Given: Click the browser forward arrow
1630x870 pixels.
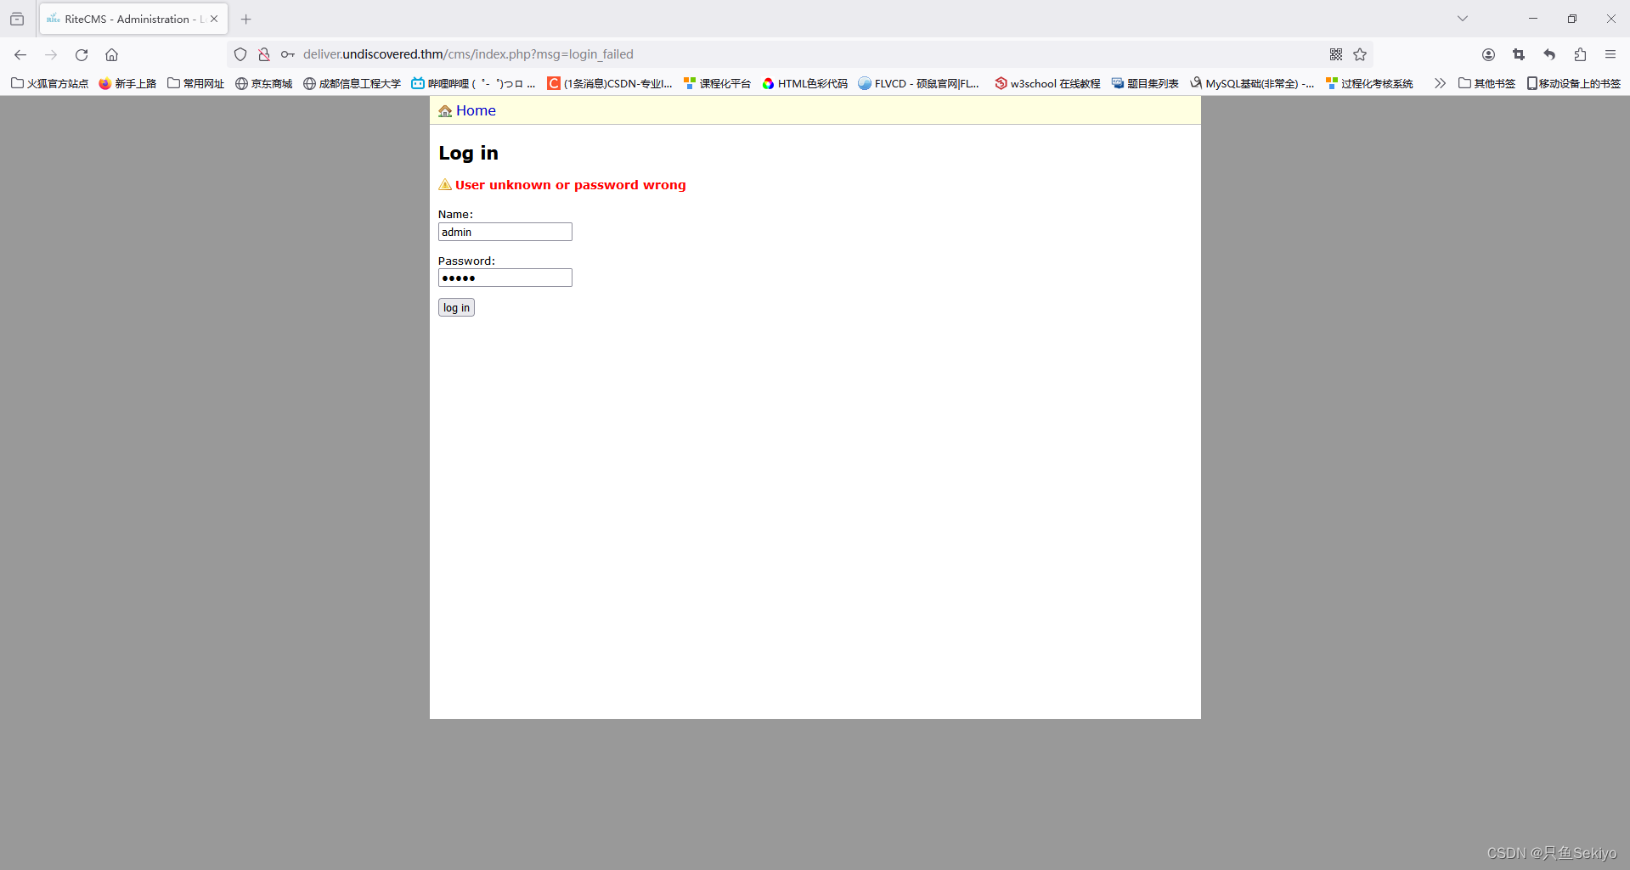Looking at the screenshot, I should click(51, 54).
